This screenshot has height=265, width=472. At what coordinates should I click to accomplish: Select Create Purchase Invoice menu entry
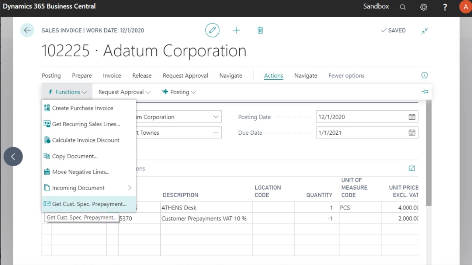pos(89,108)
